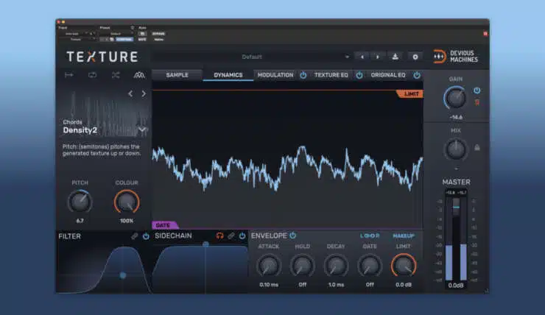The height and width of the screenshot is (315, 545).
Task: Click the host Bypass button
Action: (x=158, y=34)
